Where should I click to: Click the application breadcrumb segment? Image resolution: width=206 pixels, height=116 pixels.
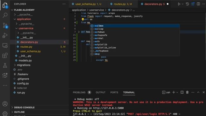(x=79, y=10)
